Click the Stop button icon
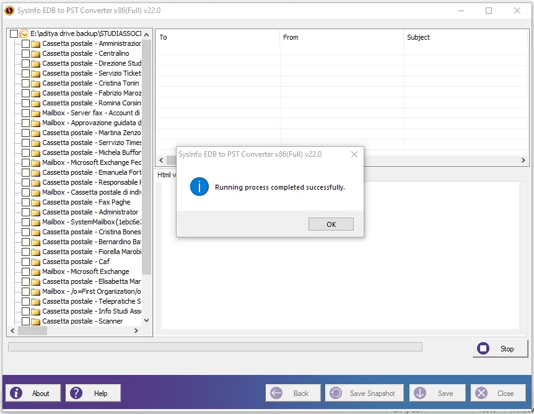Viewport: 534px width, 414px height. 484,348
